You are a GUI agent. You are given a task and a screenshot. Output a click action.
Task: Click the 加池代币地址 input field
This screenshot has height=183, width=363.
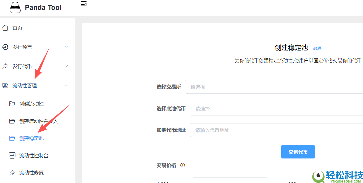coord(276,130)
